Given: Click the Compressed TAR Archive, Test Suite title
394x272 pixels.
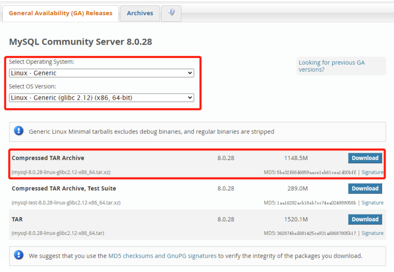Looking at the screenshot, I should tap(64, 188).
